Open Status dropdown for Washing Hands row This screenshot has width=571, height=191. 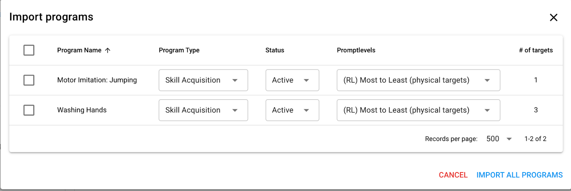point(292,110)
